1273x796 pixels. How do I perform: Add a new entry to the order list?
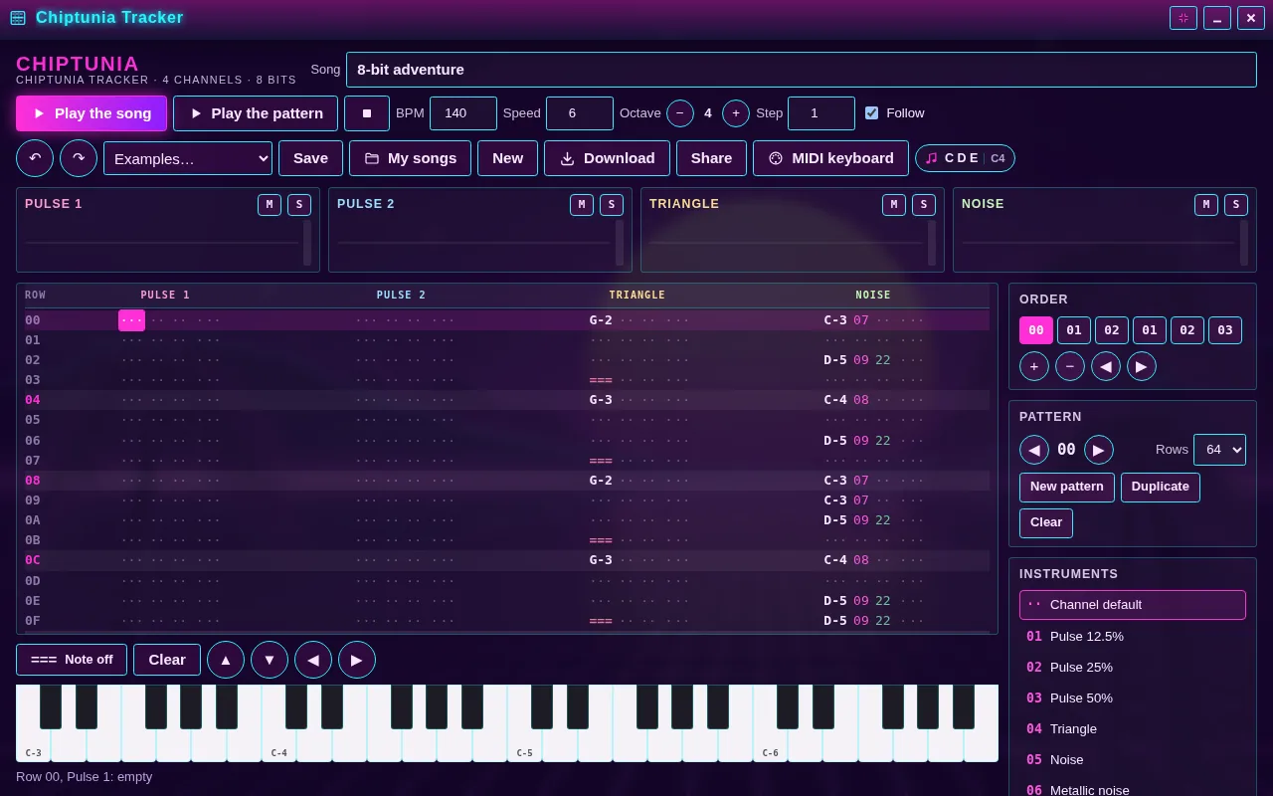(x=1034, y=366)
